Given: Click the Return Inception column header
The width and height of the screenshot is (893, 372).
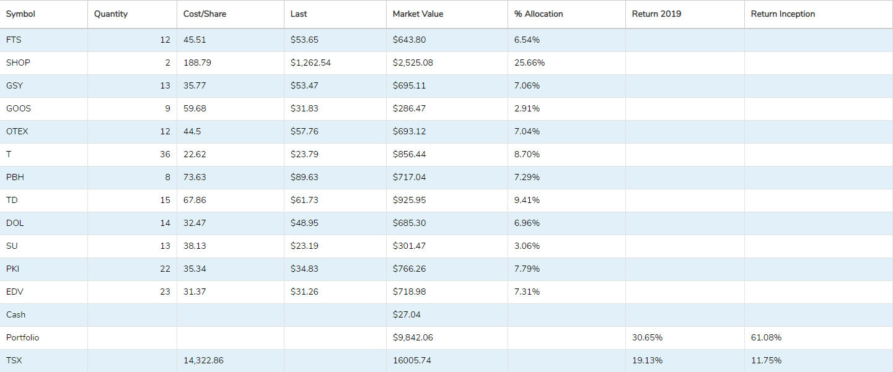Looking at the screenshot, I should coord(783,14).
